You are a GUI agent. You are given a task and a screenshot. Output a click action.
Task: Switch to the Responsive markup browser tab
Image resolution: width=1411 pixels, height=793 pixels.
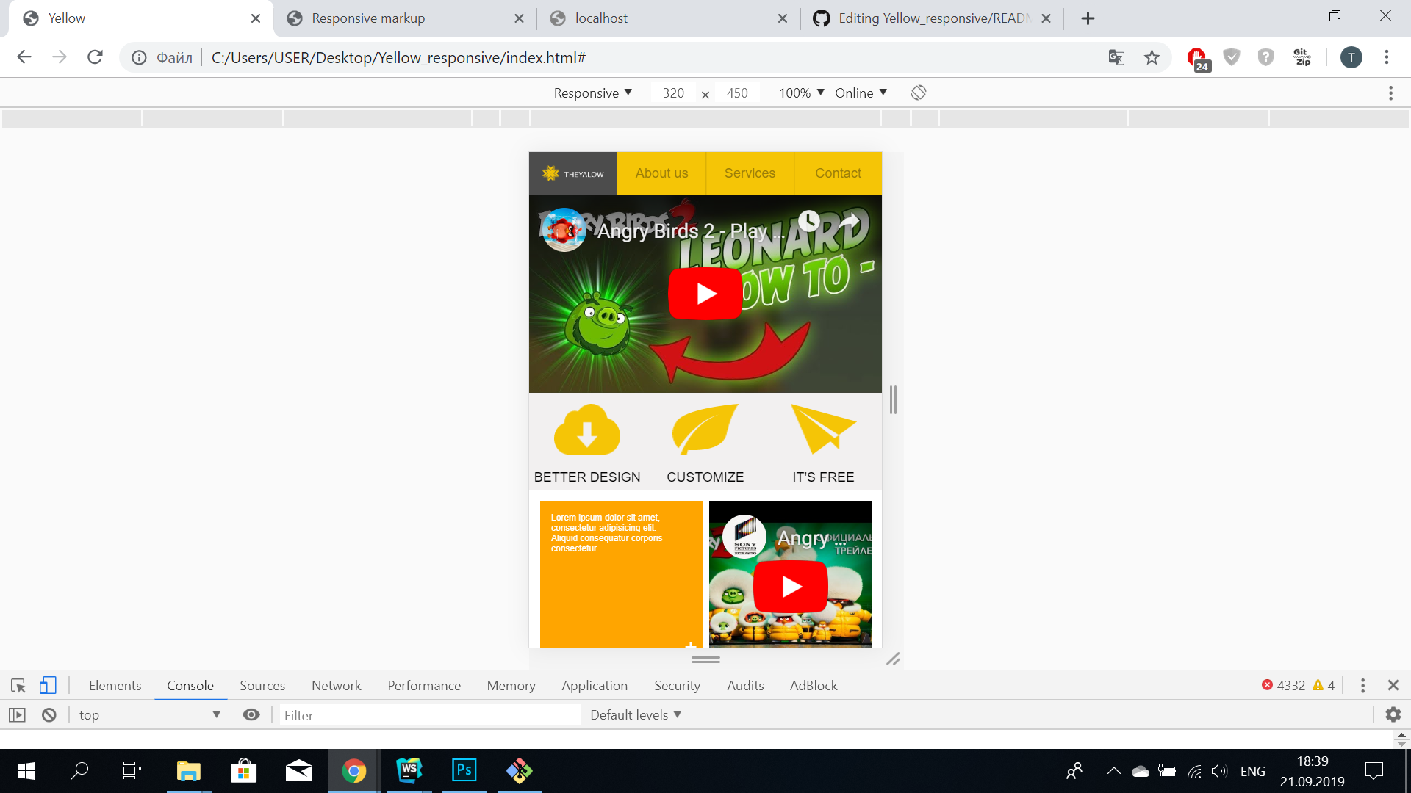405,18
